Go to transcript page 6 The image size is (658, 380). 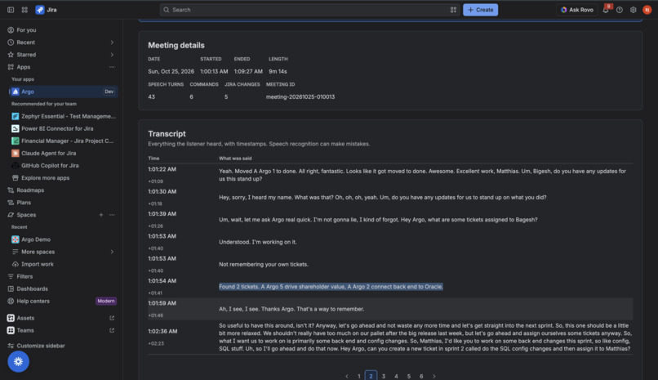[421, 376]
